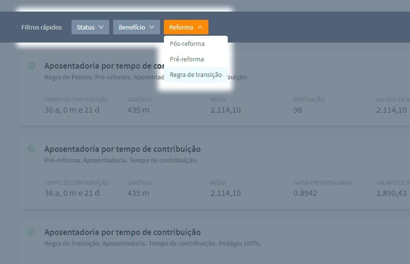Open the Status quick filter dropdown

point(90,27)
